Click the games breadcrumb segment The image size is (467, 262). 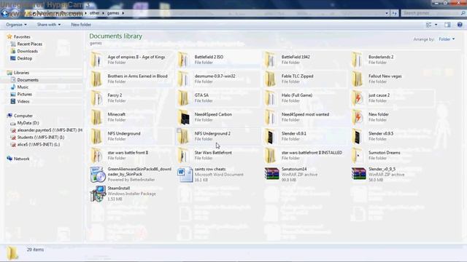[113, 13]
